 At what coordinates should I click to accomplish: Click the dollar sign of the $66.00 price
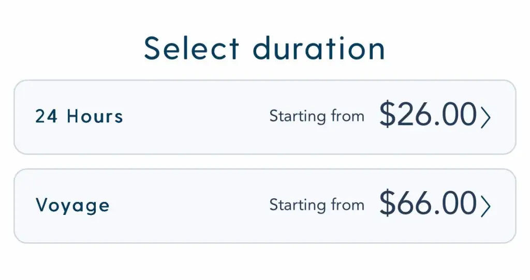coord(387,204)
